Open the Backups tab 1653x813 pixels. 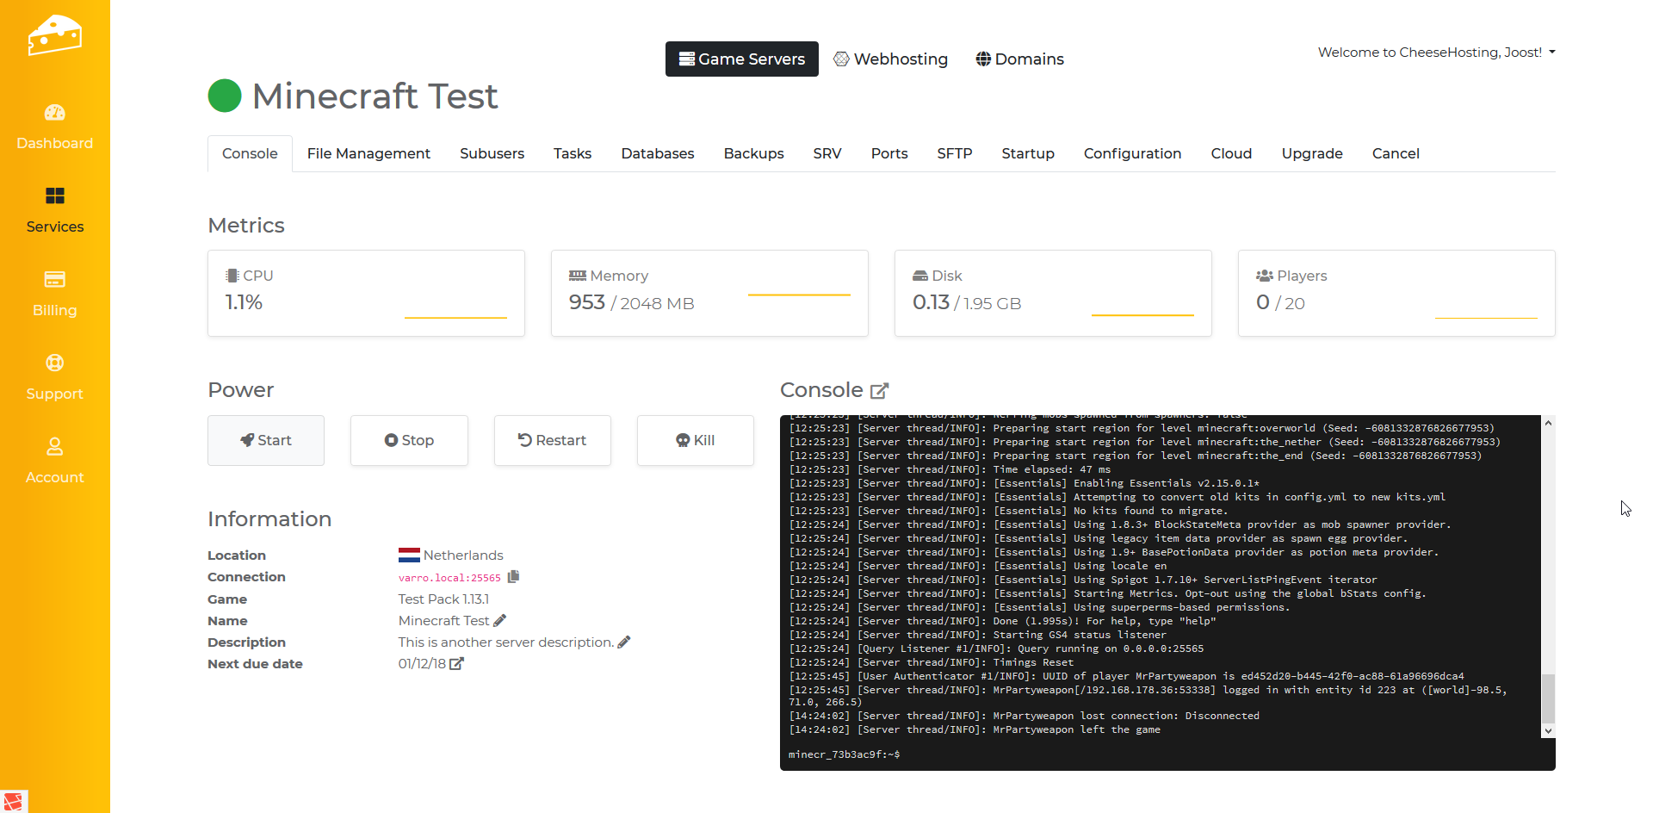(753, 153)
